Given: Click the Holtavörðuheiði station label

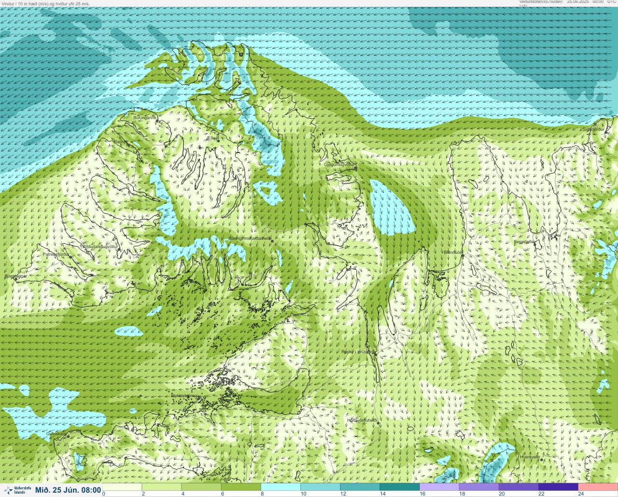Looking at the screenshot, I should (362, 420).
